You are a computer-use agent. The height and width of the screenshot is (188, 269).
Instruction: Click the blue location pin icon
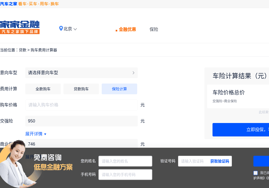61,28
